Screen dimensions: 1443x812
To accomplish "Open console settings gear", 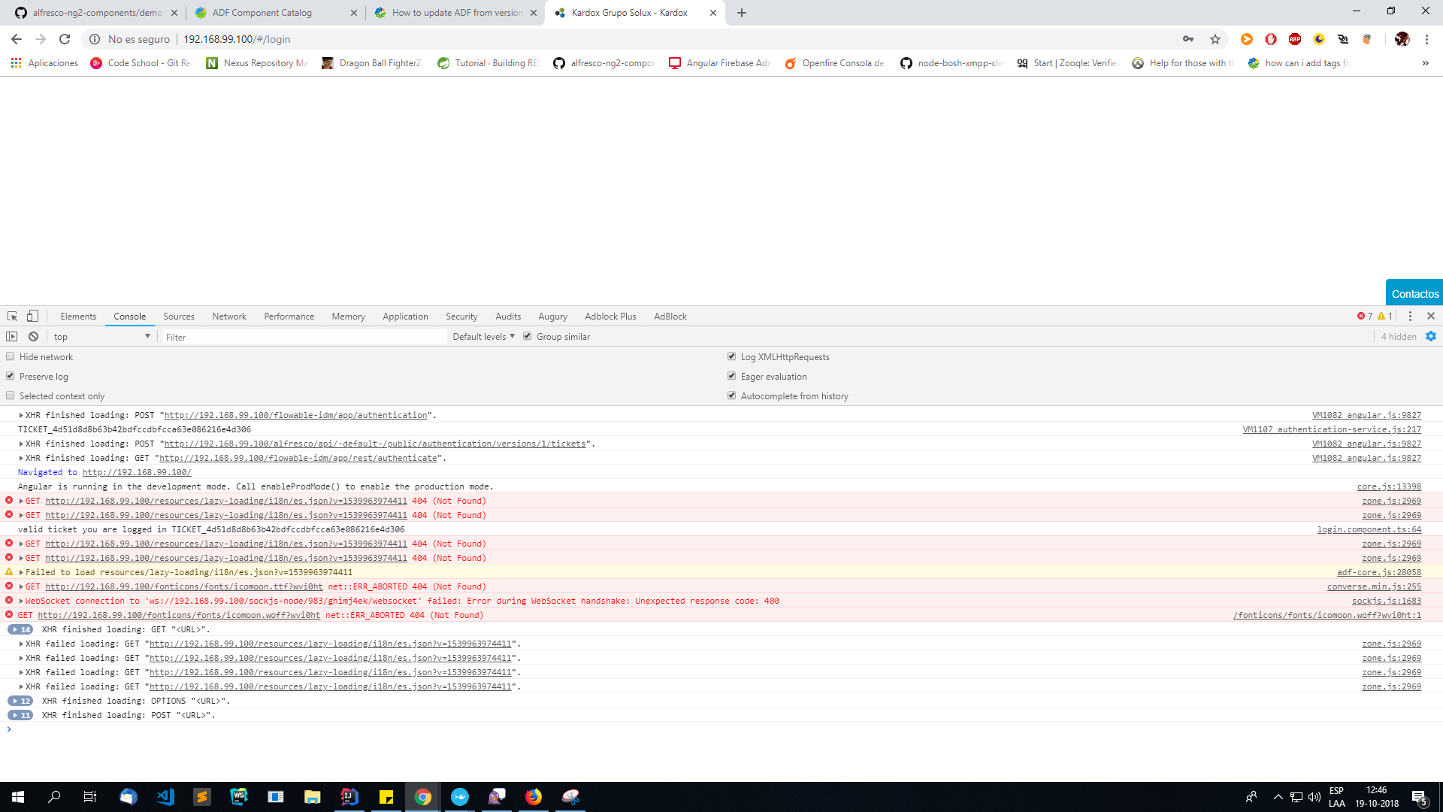I will pyautogui.click(x=1431, y=337).
